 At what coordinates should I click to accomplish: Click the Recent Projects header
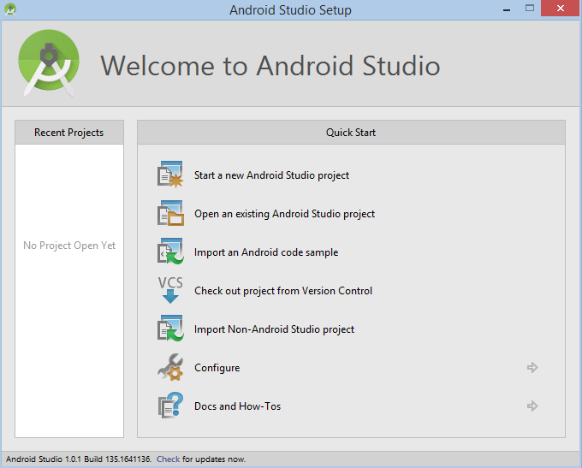coord(69,133)
